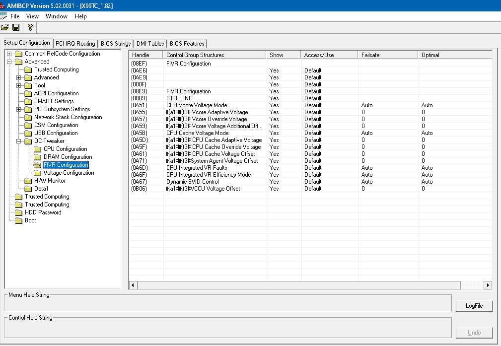Viewport: 501px width, 346px height.
Task: Select the Setup Configuration tab
Action: 26,43
